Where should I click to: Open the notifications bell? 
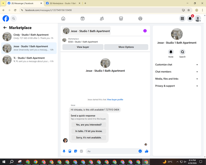[190, 19]
